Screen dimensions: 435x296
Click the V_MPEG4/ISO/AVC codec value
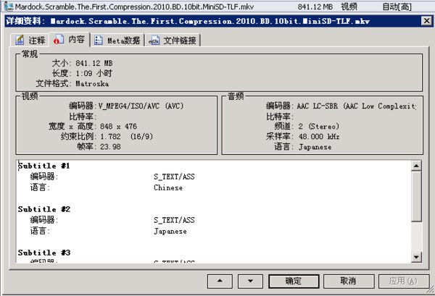click(141, 106)
